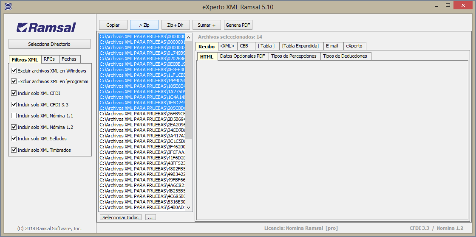This screenshot has height=237, width=476.
Task: Select the file row starting with 205CBD
Action: (142, 108)
